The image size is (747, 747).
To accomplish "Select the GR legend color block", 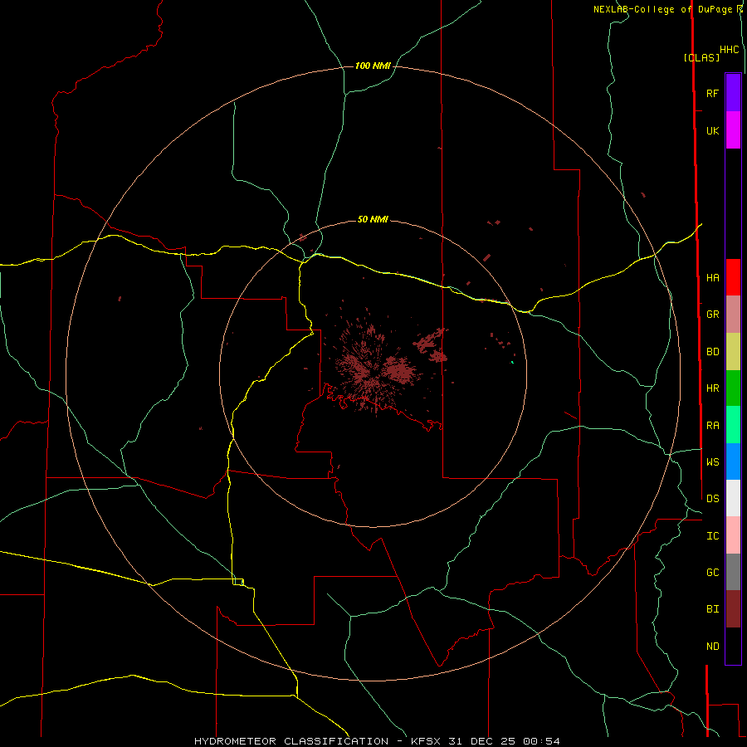I will tap(733, 315).
